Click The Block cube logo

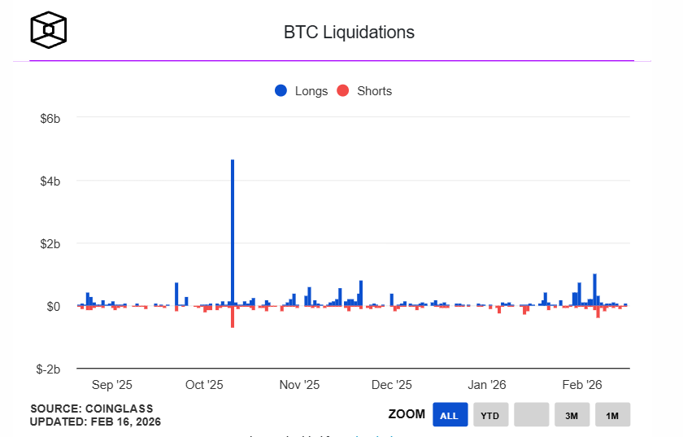coord(48,30)
